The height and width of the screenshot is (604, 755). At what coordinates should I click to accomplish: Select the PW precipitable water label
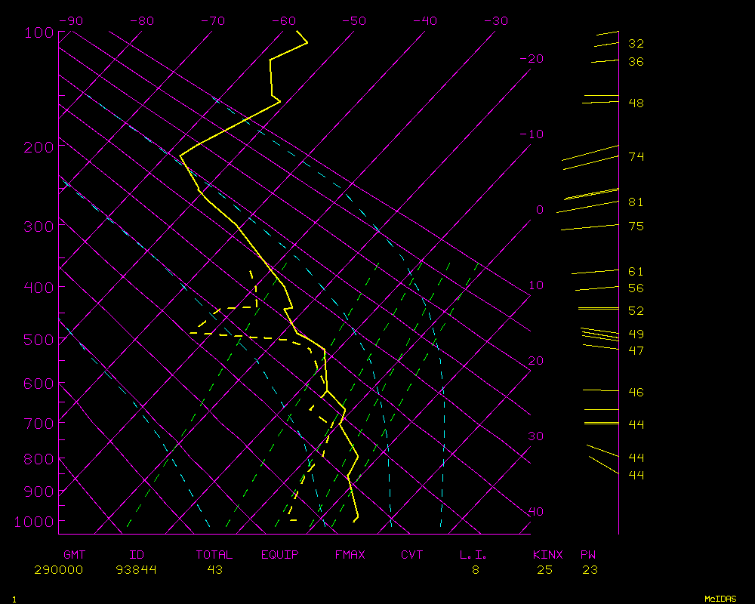point(587,555)
